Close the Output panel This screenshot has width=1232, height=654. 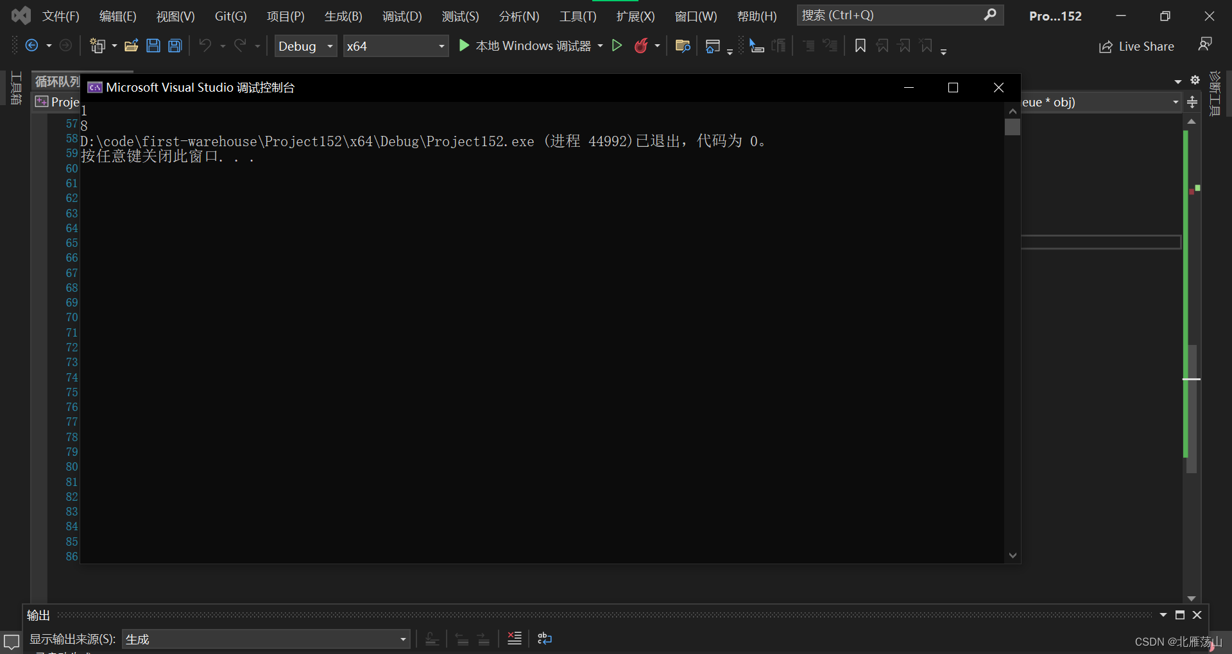(1197, 615)
